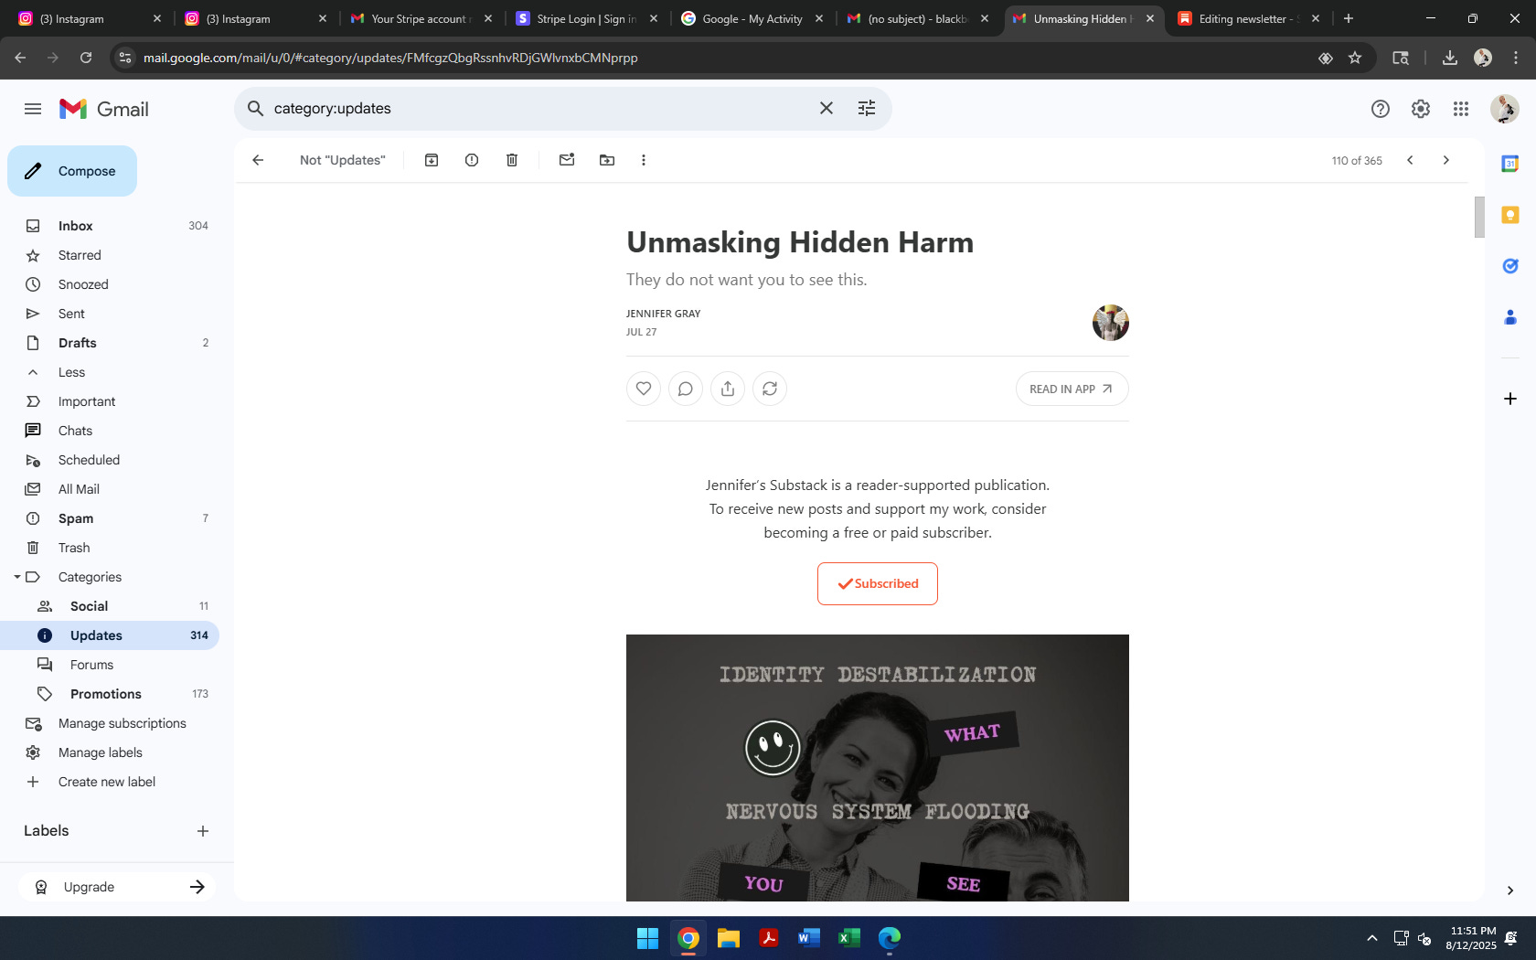Open Excel from the taskbar
Image resolution: width=1536 pixels, height=960 pixels.
pos(849,938)
